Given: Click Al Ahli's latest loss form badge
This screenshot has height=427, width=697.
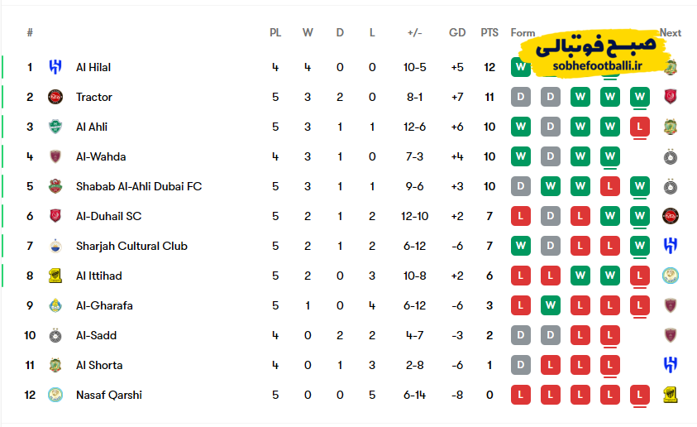Looking at the screenshot, I should click(x=639, y=127).
